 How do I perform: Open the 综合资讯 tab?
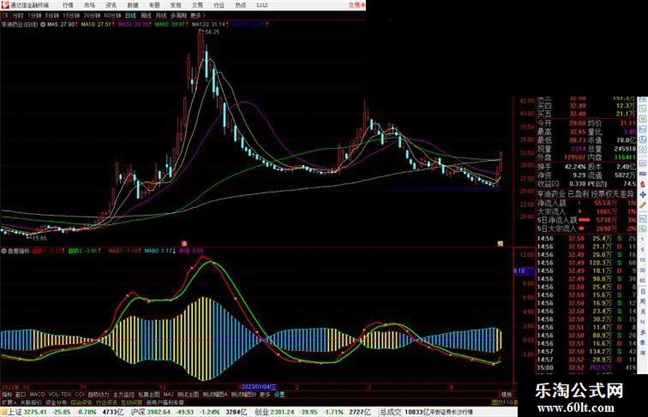[81, 403]
